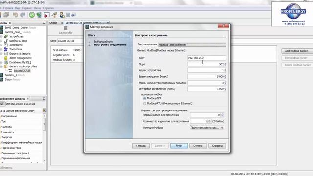313x176 pixels.
Task: Open the Окно menu
Action: pyautogui.click(x=37, y=8)
